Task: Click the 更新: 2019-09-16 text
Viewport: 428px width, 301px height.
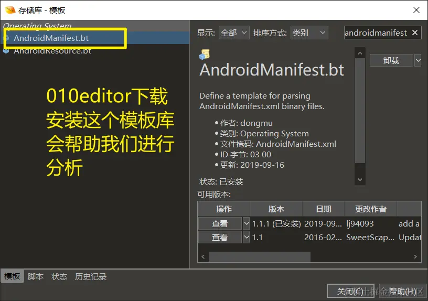Action: 252,165
